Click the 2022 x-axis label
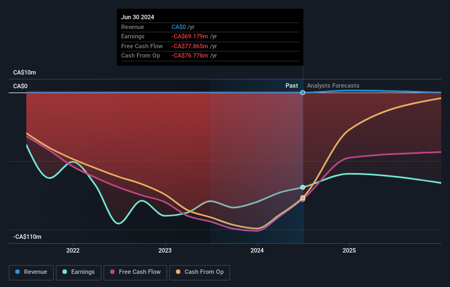This screenshot has height=287, width=450. click(x=73, y=250)
